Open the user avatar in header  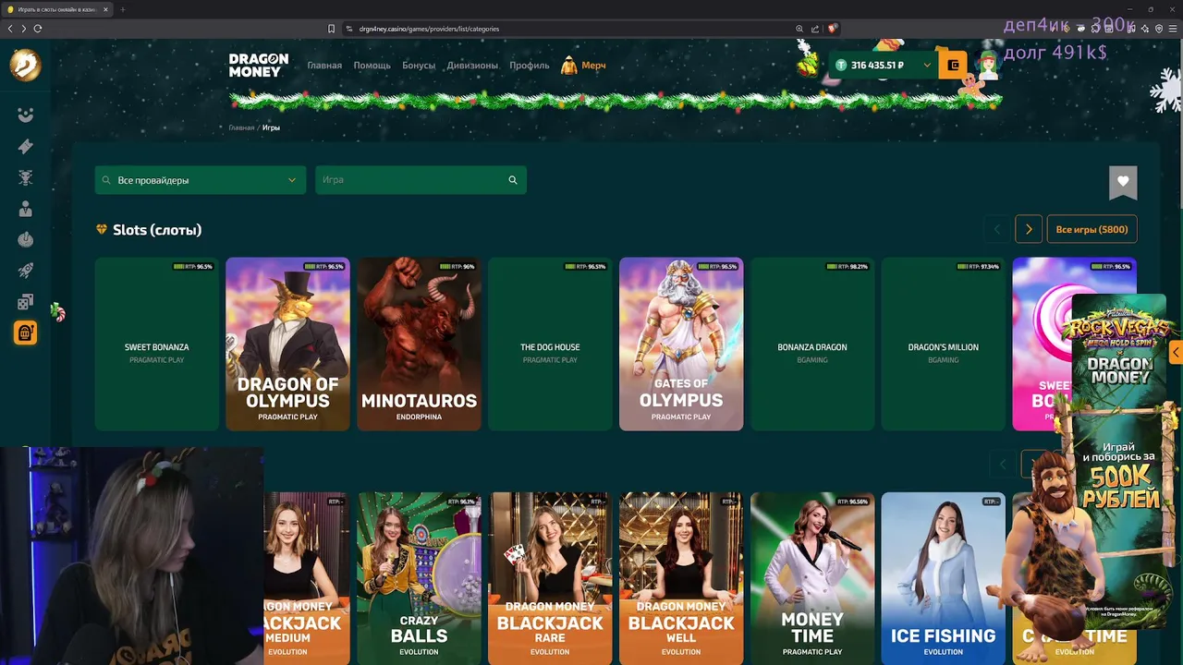tap(987, 66)
